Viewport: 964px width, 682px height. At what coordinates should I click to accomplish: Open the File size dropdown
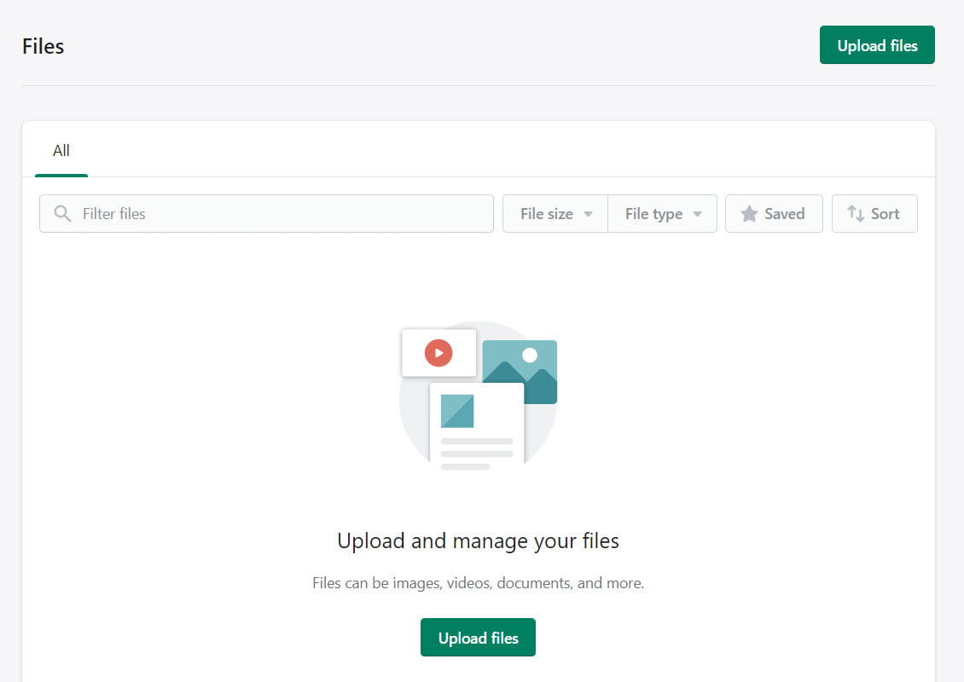pyautogui.click(x=555, y=214)
